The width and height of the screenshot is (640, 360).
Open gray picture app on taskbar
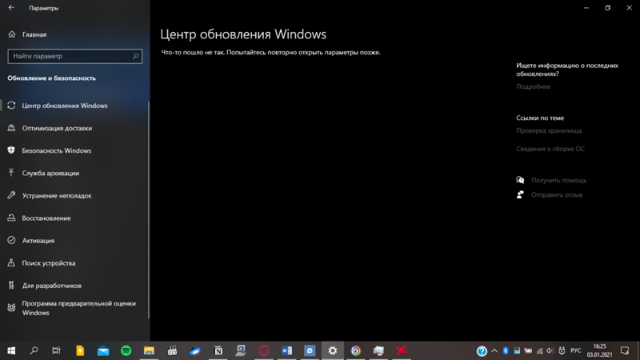(378, 350)
